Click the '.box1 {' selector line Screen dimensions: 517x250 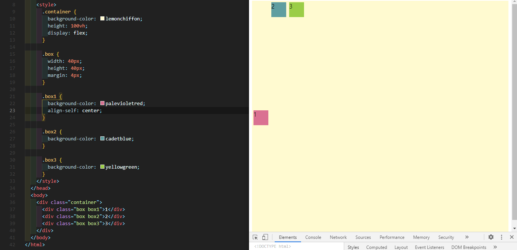click(52, 97)
